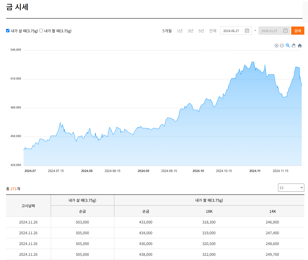Click the 319,000 18K price cell
Screen dimensions: 308x260
point(209,233)
